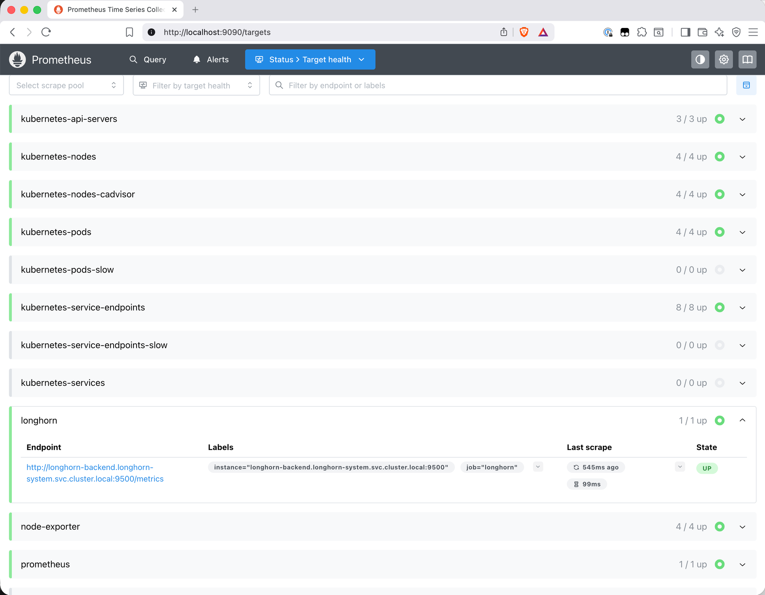Expand the kubernetes-api-servers target group

tap(742, 119)
